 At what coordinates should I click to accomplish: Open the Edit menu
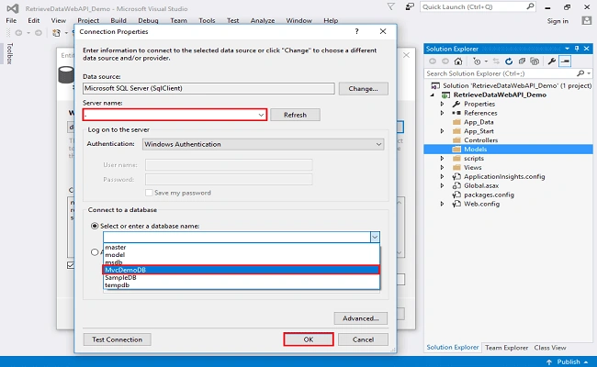pyautogui.click(x=33, y=20)
